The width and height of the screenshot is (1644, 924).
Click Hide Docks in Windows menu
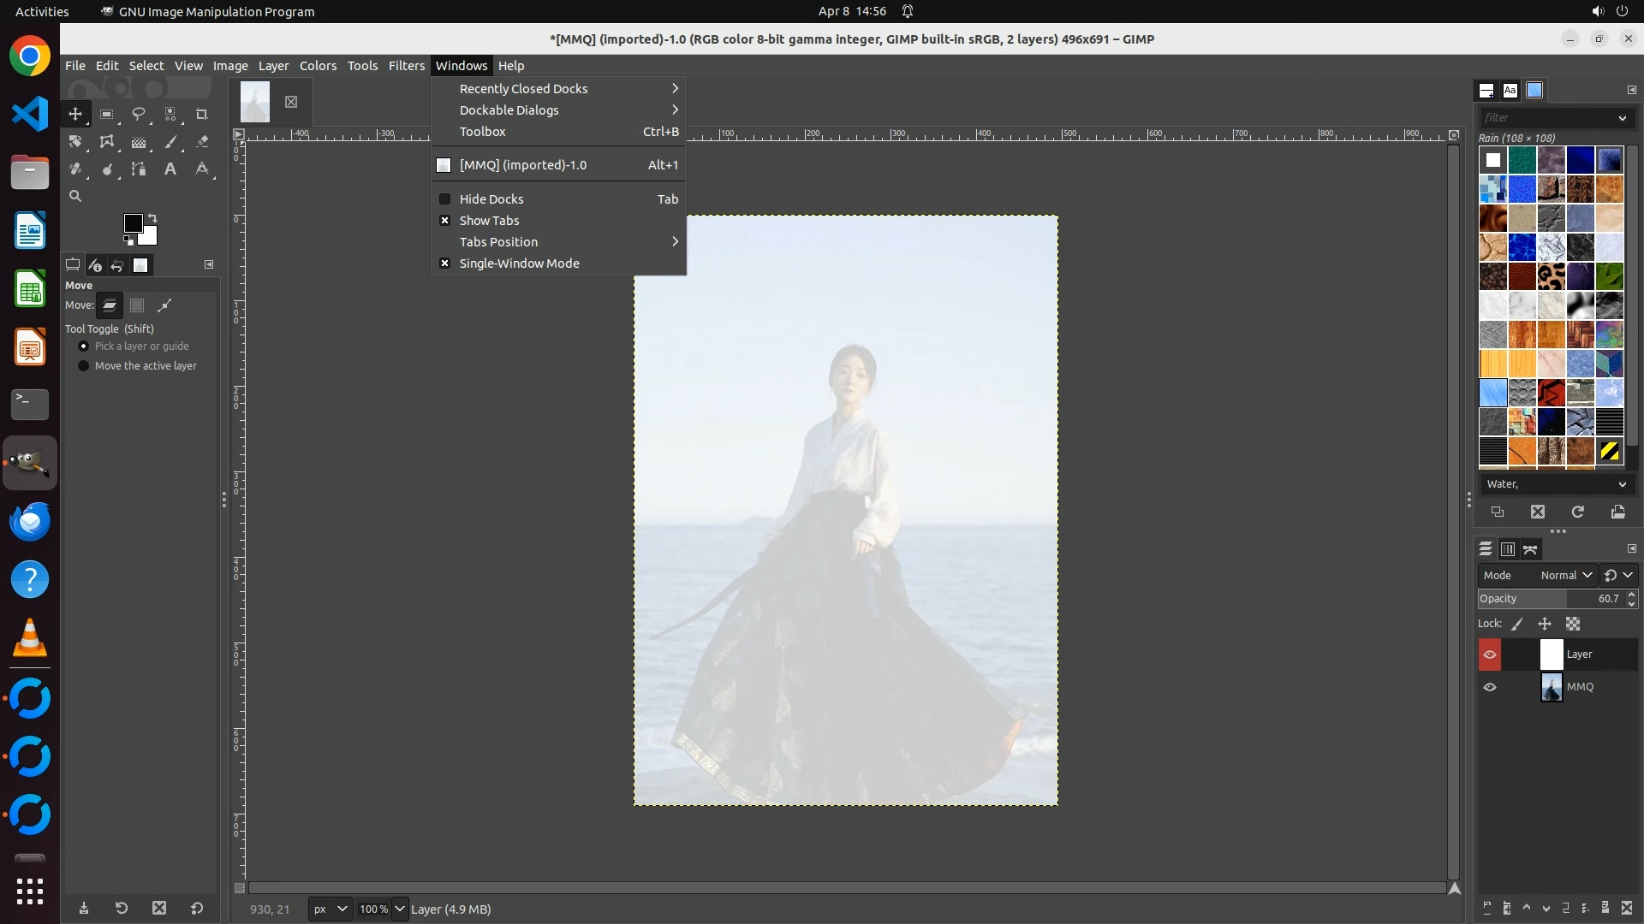pos(491,199)
